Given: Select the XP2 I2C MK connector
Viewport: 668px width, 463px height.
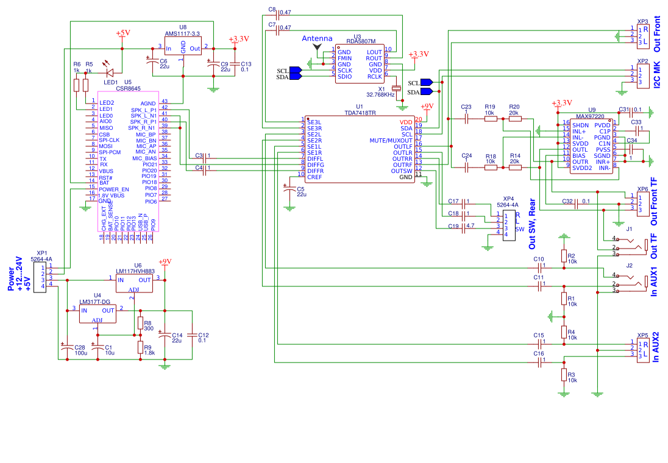Looking at the screenshot, I should 643,76.
